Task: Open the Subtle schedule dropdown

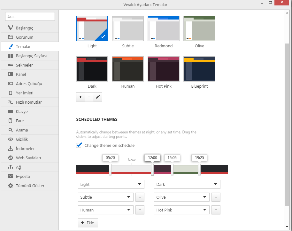Action: click(x=106, y=197)
